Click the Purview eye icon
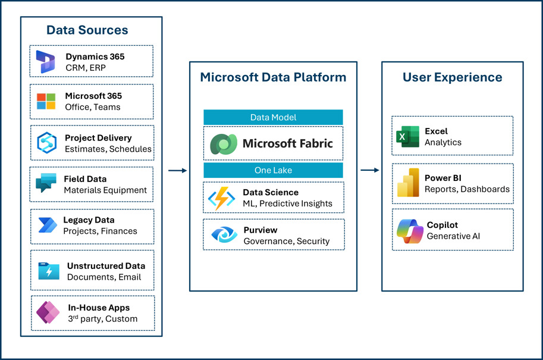This screenshot has width=543, height=360. click(x=224, y=235)
